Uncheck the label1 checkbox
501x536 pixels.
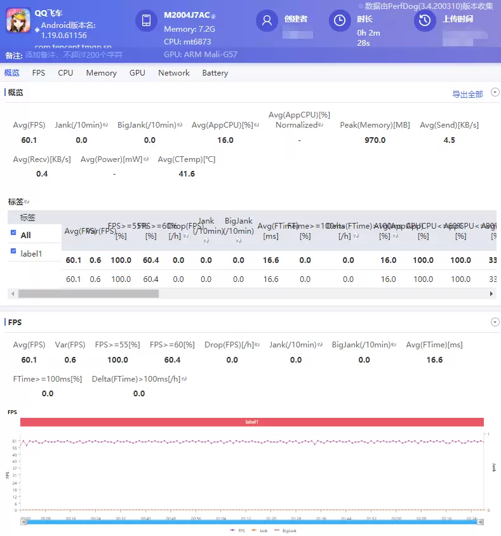pyautogui.click(x=13, y=252)
